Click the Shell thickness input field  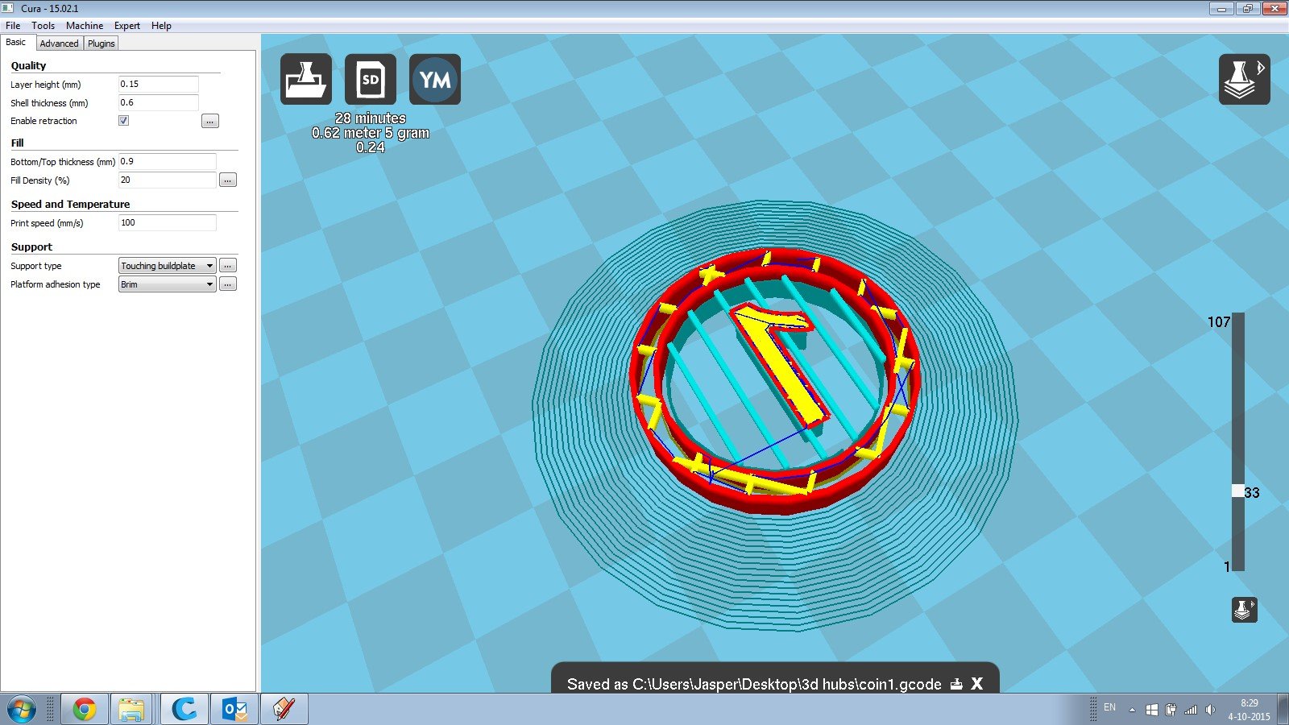click(158, 102)
